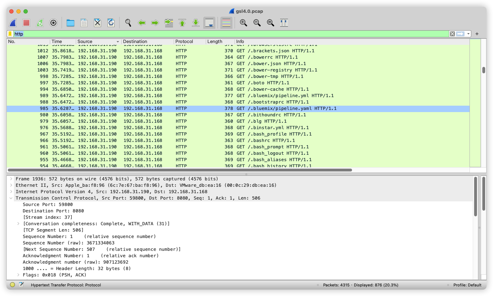Go forward in packet history
Viewport: 493px width, 296px height.
(155, 23)
